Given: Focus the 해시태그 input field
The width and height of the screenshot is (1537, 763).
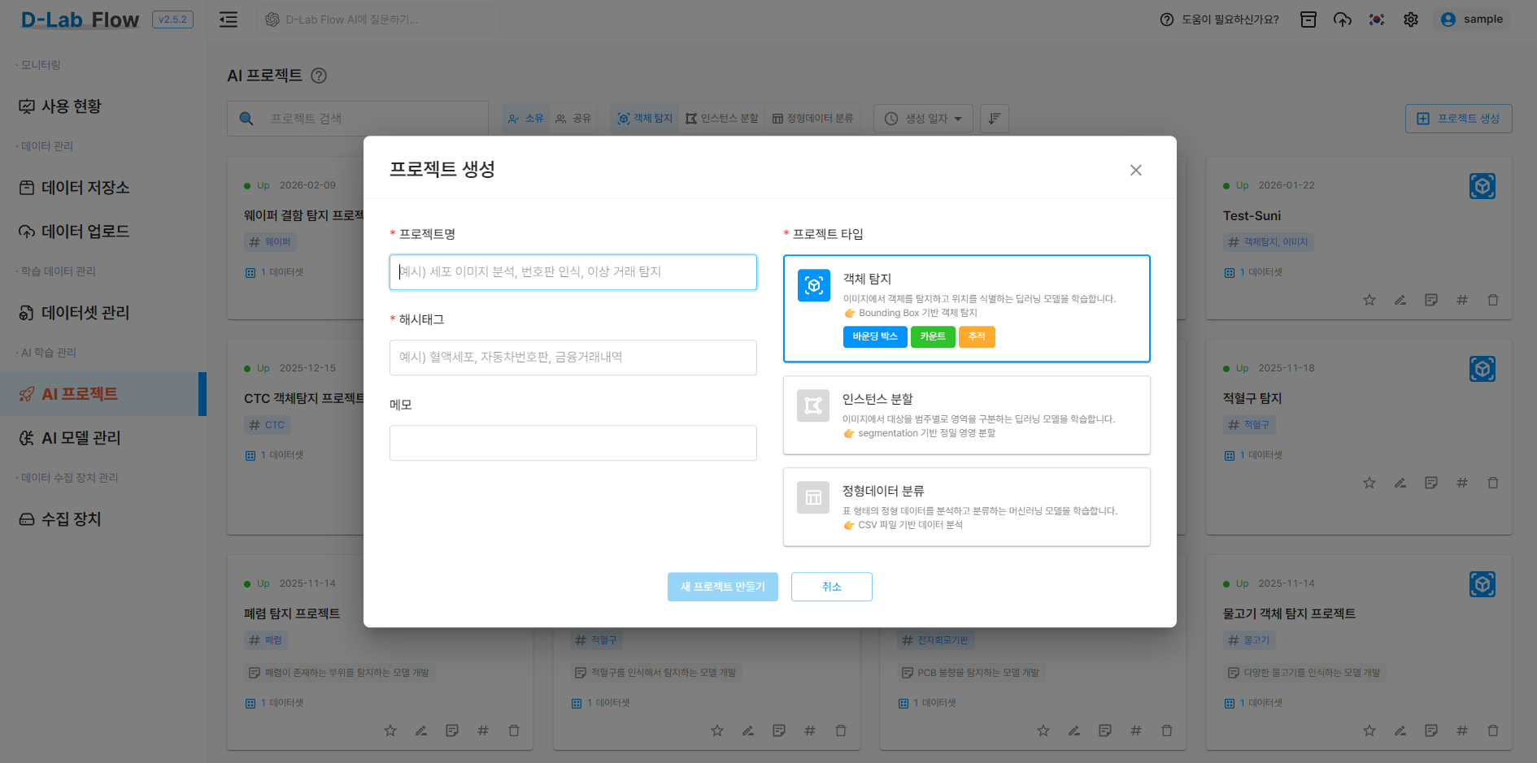Looking at the screenshot, I should pos(573,358).
